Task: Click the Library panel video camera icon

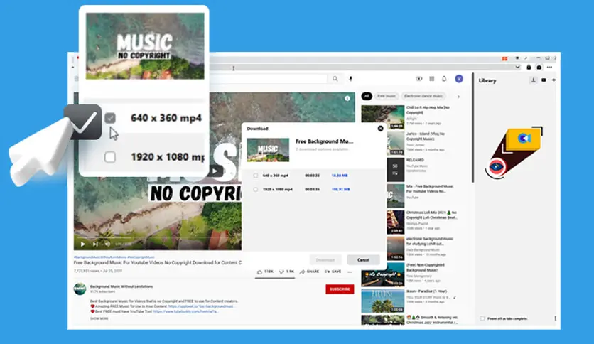Action: tap(544, 80)
